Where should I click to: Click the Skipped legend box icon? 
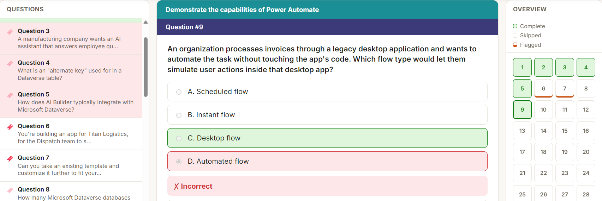(x=515, y=35)
